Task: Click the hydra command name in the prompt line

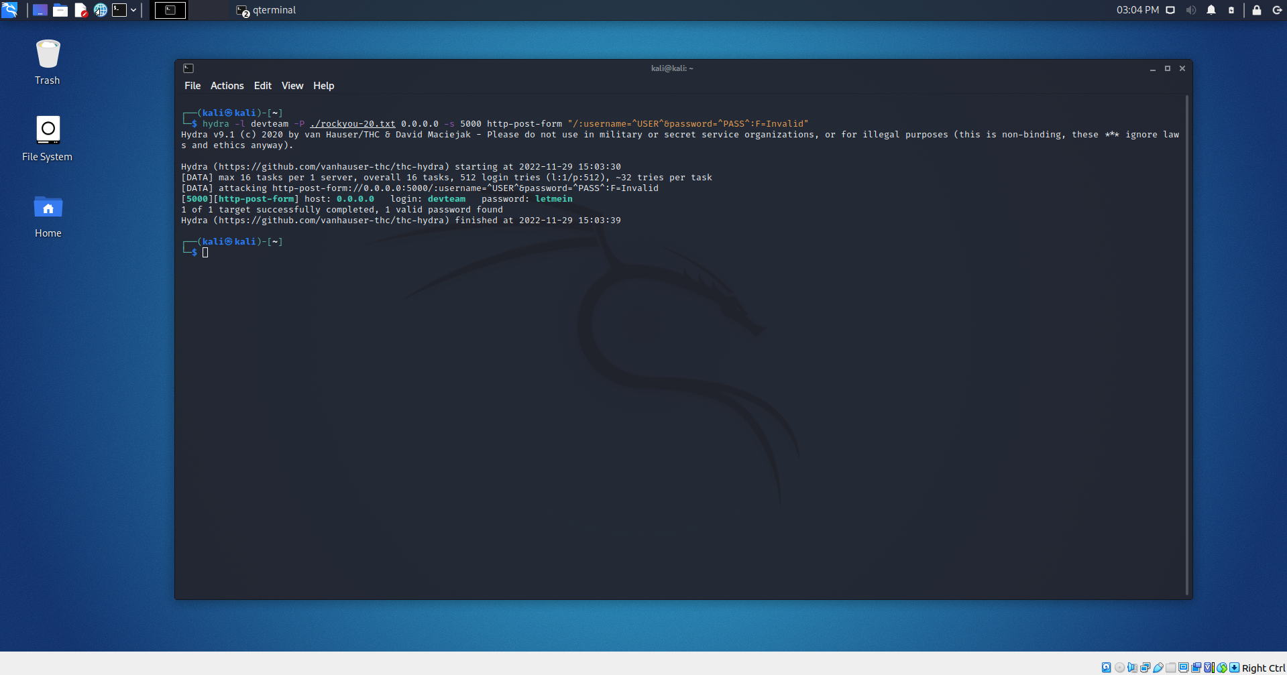Action: coord(216,124)
